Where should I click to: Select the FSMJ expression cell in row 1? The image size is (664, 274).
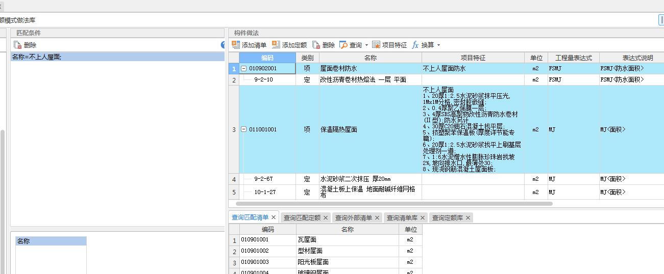pos(574,68)
